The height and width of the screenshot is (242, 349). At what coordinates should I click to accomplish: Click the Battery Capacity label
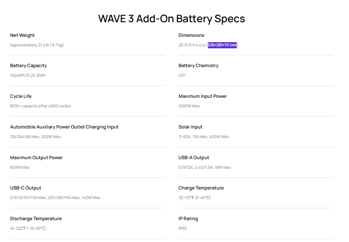28,66
